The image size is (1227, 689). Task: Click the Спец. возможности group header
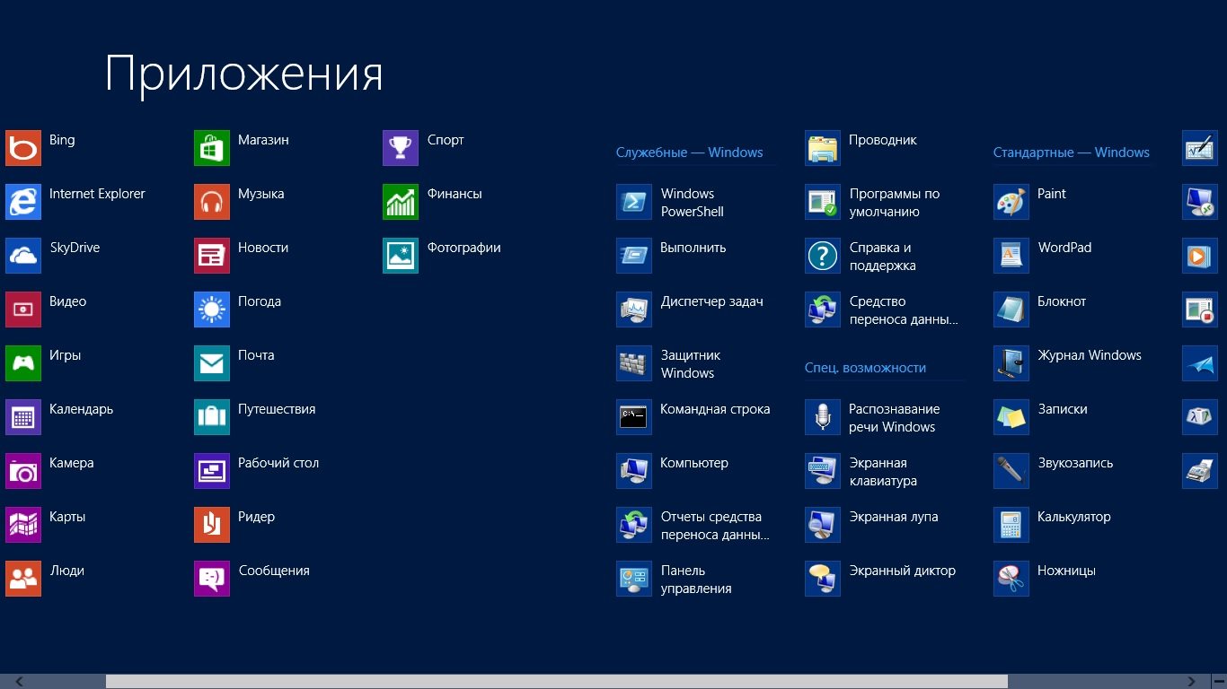(x=865, y=368)
